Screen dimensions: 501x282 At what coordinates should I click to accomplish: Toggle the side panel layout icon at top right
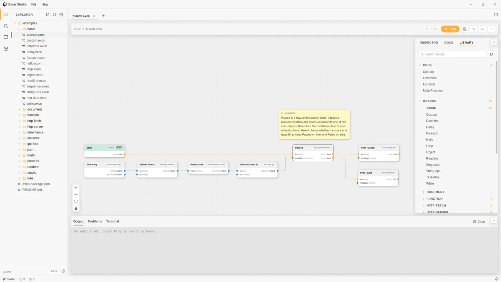496,15
